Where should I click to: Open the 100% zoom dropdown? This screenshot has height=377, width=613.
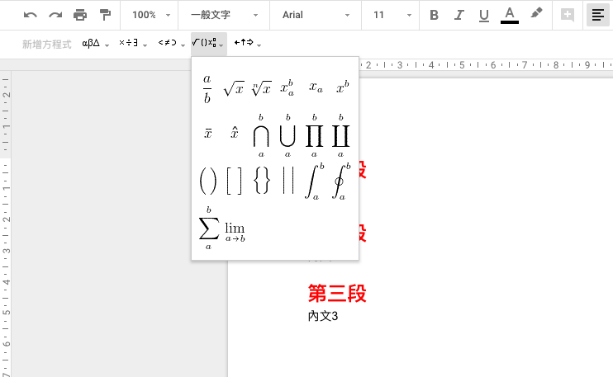(151, 15)
